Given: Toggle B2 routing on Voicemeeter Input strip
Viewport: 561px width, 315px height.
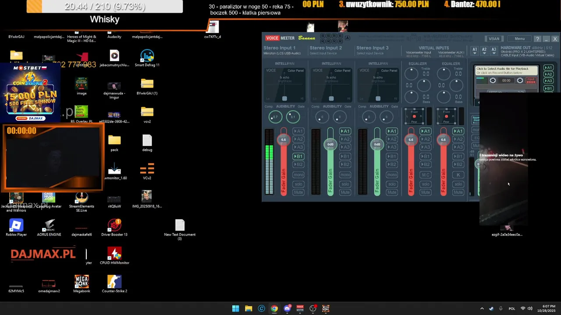Looking at the screenshot, I should click(426, 164).
